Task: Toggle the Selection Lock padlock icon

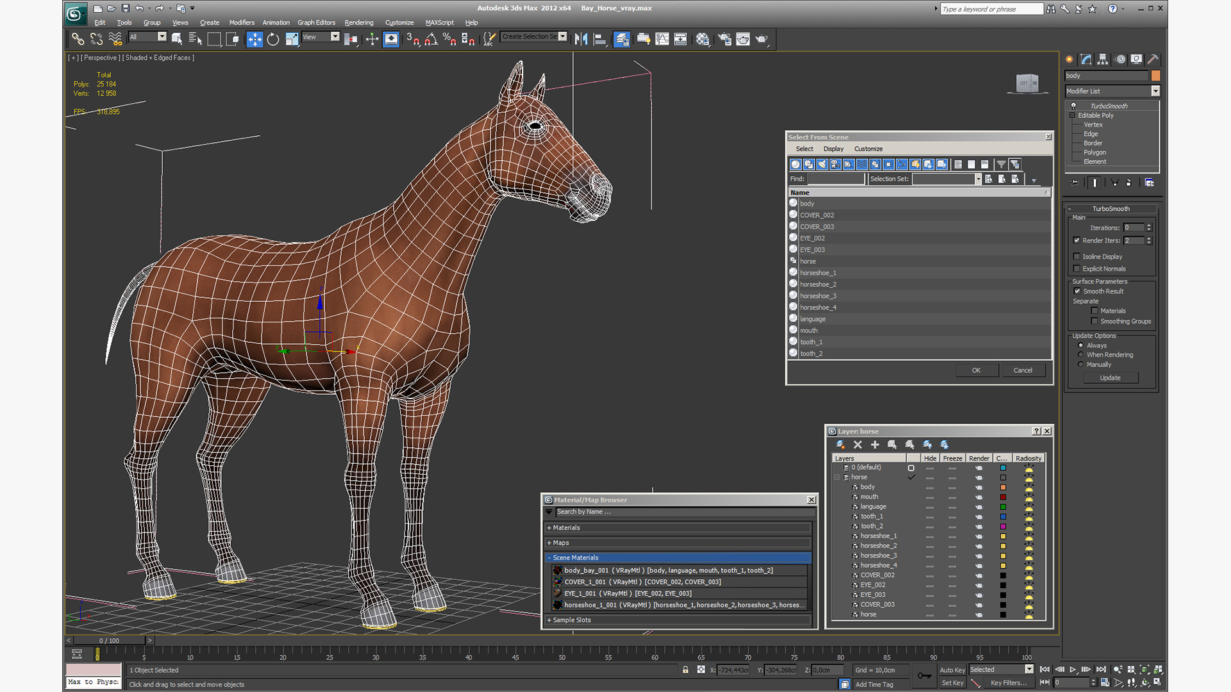Action: [x=685, y=670]
